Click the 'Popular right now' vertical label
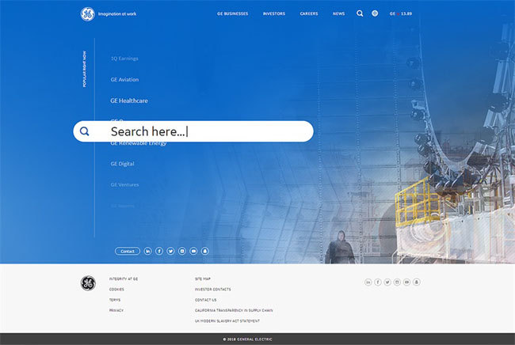Screen dimensions: 515x345 pyautogui.click(x=85, y=69)
